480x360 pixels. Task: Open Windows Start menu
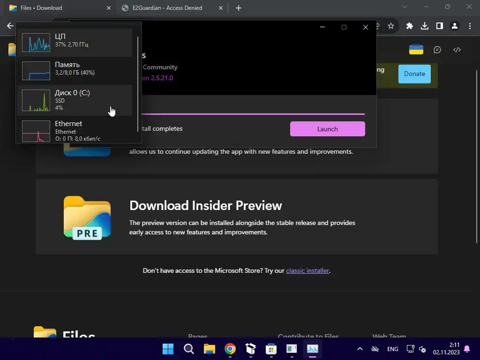168,349
